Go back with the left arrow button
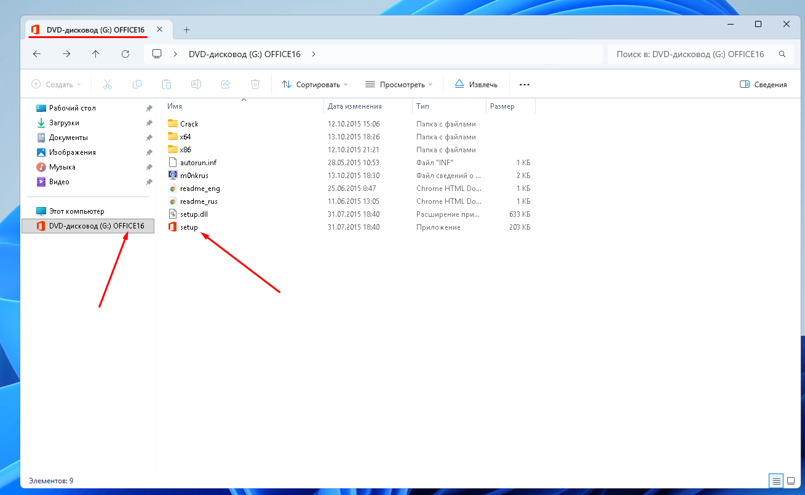This screenshot has height=495, width=805. [x=37, y=54]
